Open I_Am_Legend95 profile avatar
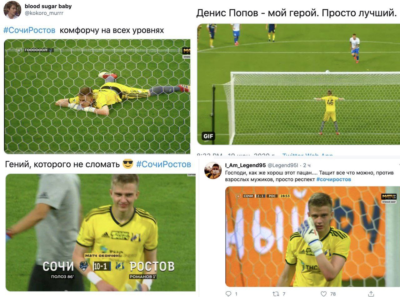The height and width of the screenshot is (297, 400). click(x=213, y=170)
